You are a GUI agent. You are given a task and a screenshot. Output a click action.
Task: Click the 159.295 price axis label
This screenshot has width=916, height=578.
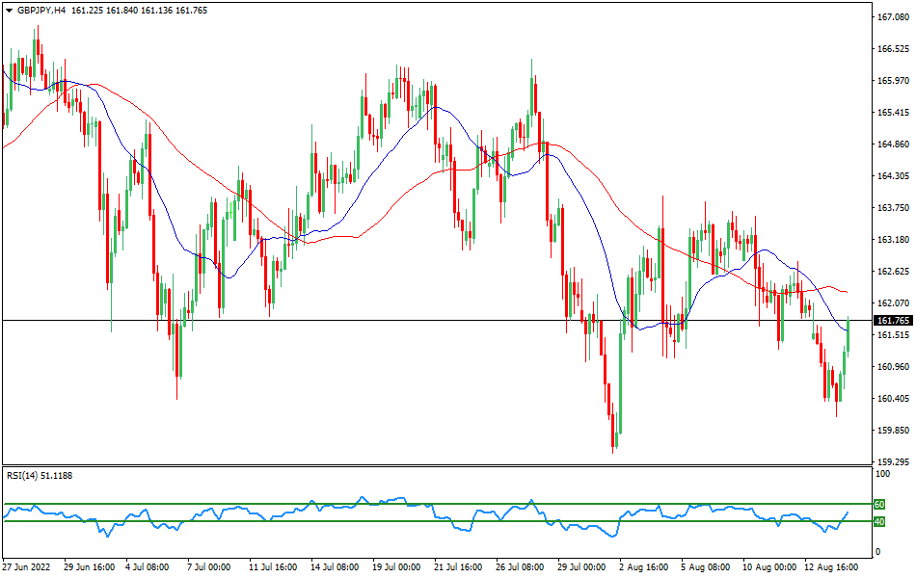tap(892, 460)
